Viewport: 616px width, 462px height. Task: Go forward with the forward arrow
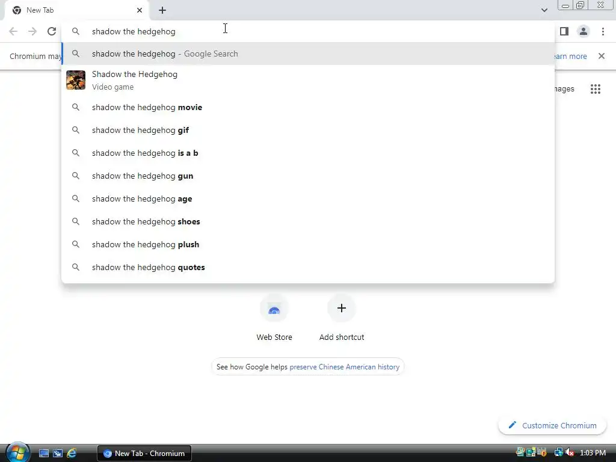pos(32,31)
